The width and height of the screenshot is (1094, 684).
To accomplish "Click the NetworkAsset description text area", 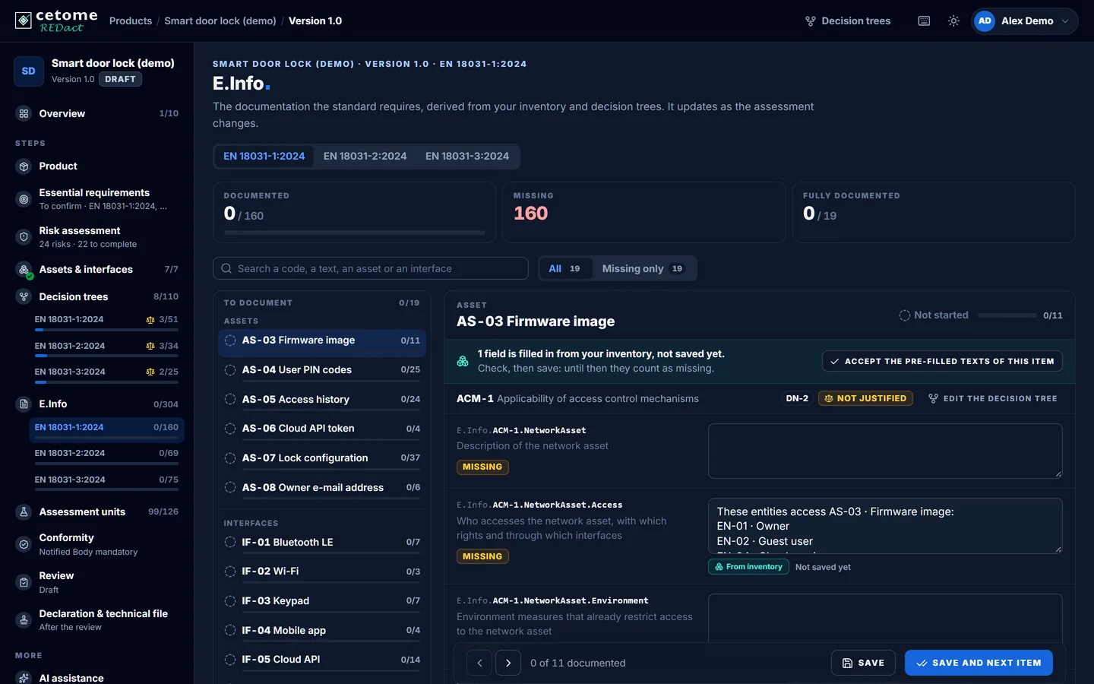I will [x=885, y=451].
